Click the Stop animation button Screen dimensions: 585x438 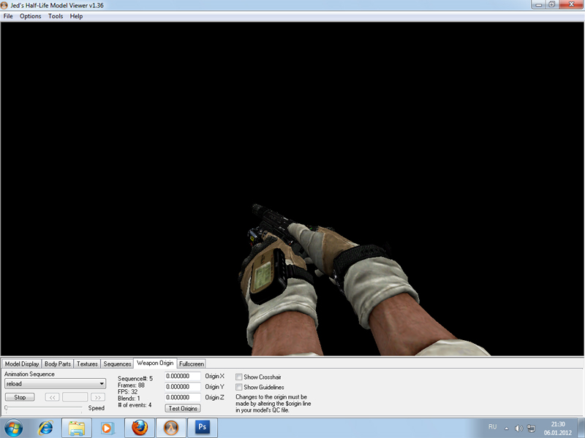pyautogui.click(x=20, y=397)
